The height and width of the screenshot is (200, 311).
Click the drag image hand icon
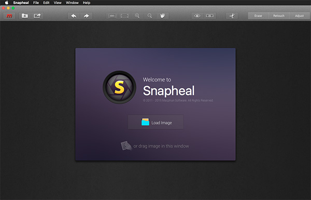(126, 146)
